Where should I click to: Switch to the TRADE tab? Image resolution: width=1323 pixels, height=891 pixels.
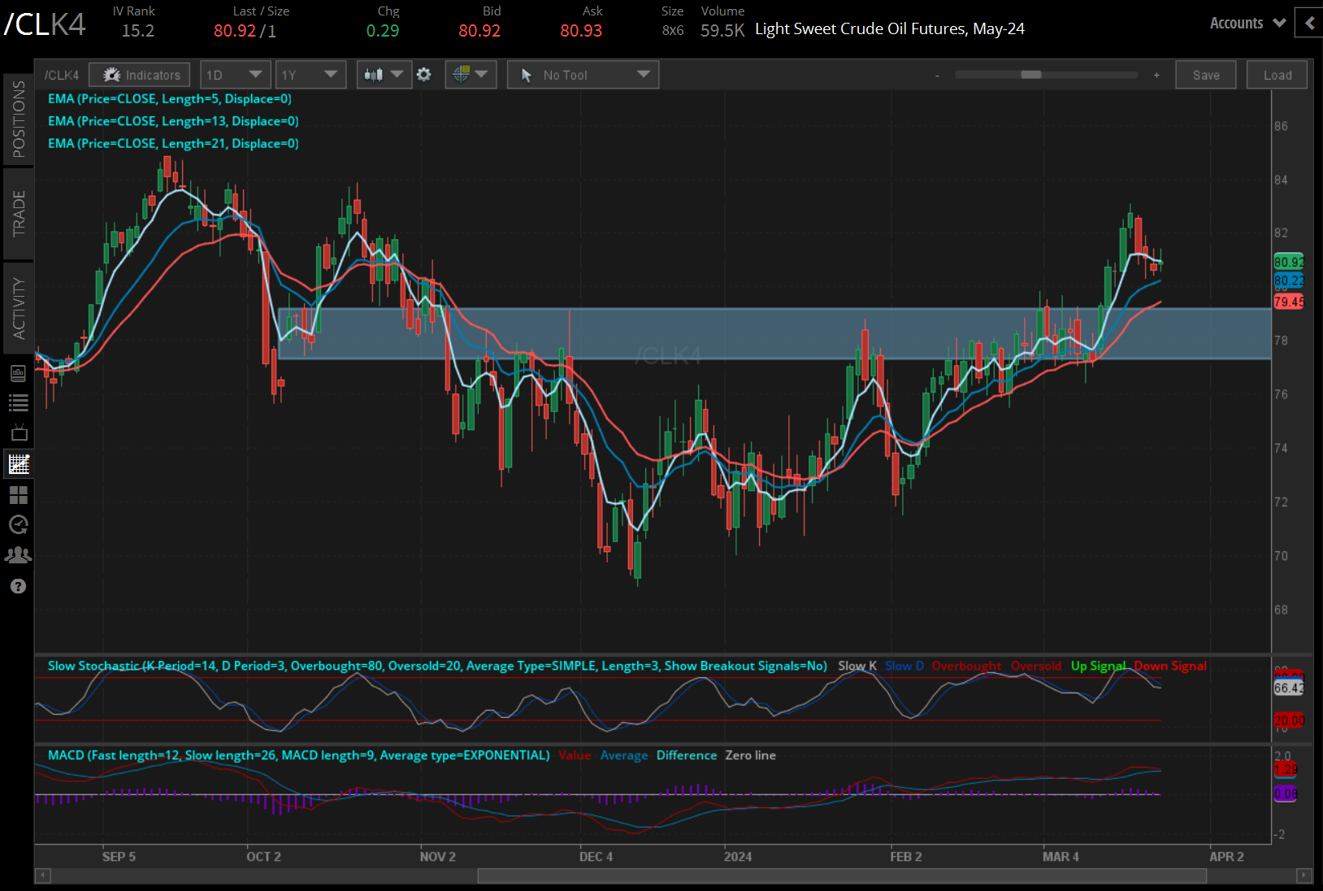tap(19, 213)
